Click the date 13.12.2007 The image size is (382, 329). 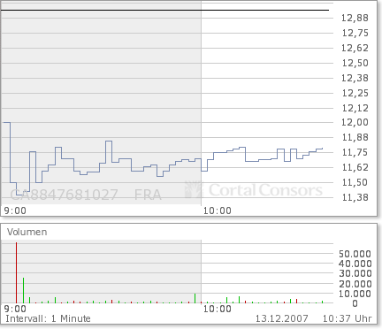pos(281,318)
